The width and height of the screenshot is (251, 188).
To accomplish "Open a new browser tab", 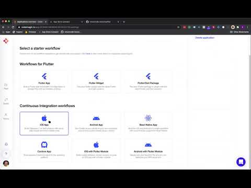I will point(124,22).
